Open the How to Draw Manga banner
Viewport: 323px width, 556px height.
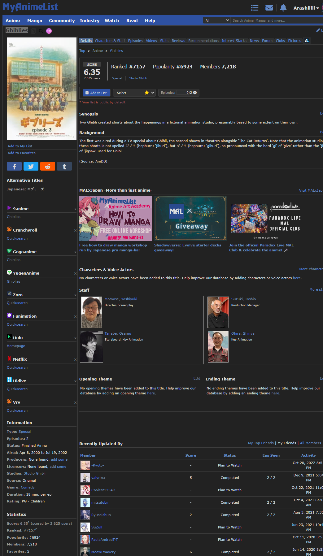pos(116,219)
